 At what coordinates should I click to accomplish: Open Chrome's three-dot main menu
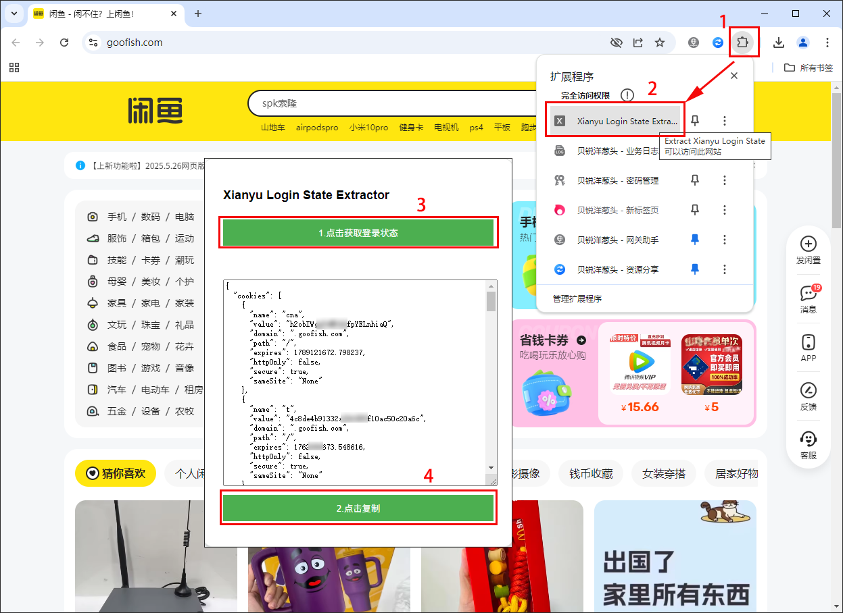(827, 43)
